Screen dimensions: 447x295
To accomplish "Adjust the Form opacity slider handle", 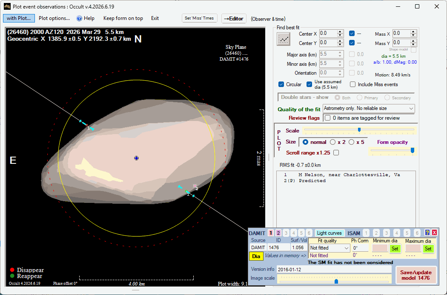I will [x=412, y=150].
